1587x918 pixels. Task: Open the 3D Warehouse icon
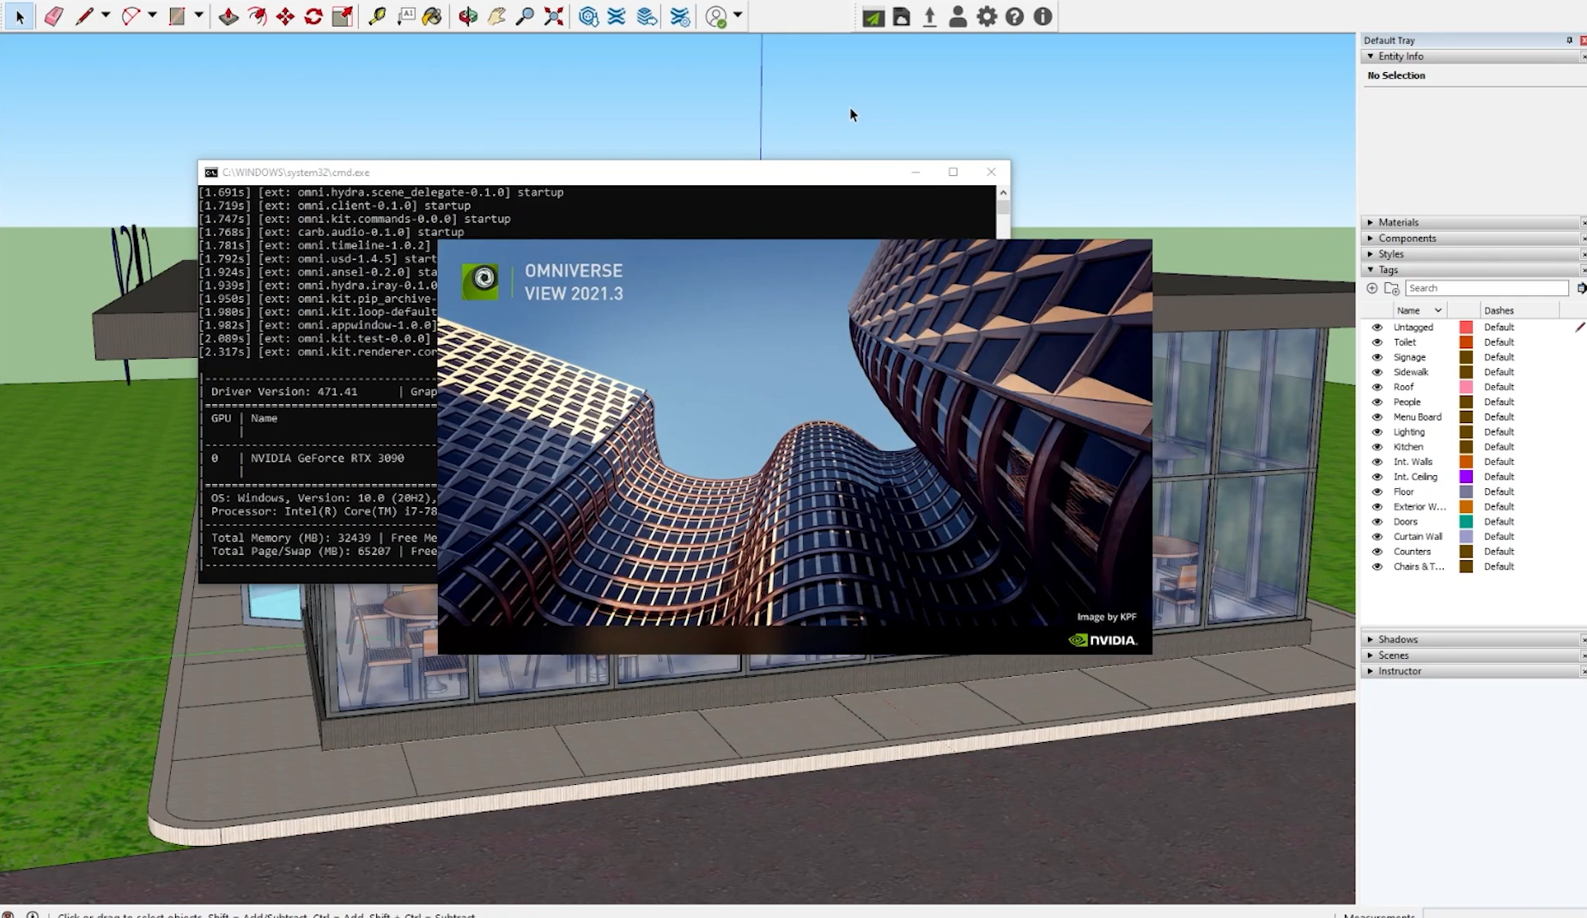tap(588, 16)
